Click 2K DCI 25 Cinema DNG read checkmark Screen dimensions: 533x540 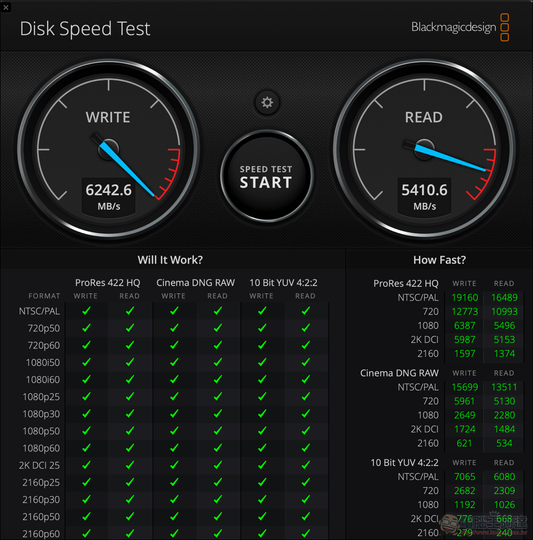click(x=217, y=465)
